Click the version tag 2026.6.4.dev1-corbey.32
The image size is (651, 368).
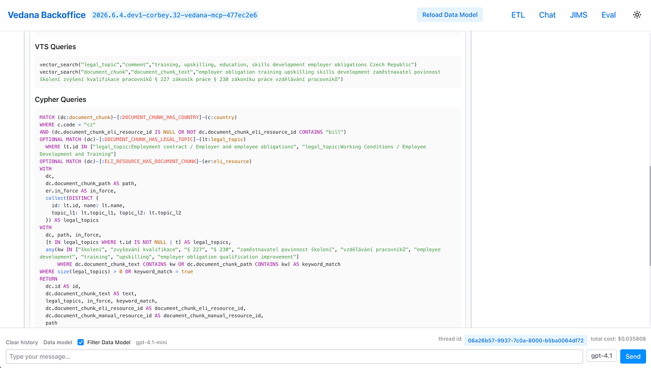(x=175, y=15)
